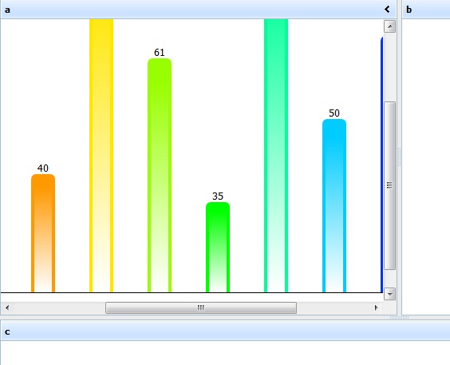Select the green bar labeled 35
The height and width of the screenshot is (365, 450).
click(x=218, y=248)
